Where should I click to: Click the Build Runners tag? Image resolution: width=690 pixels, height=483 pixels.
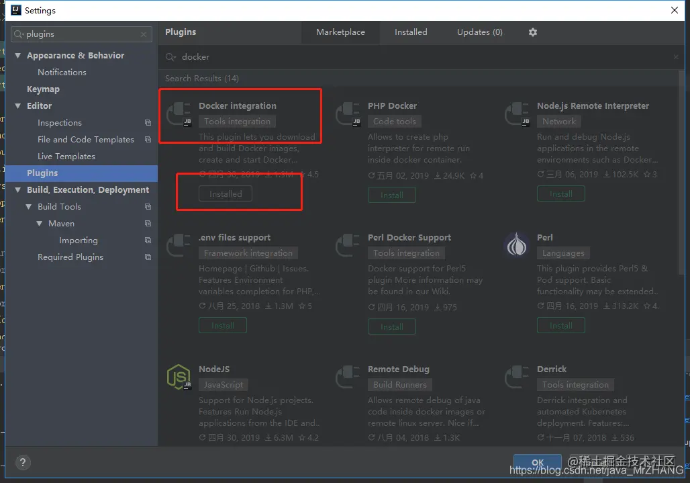pyautogui.click(x=400, y=385)
